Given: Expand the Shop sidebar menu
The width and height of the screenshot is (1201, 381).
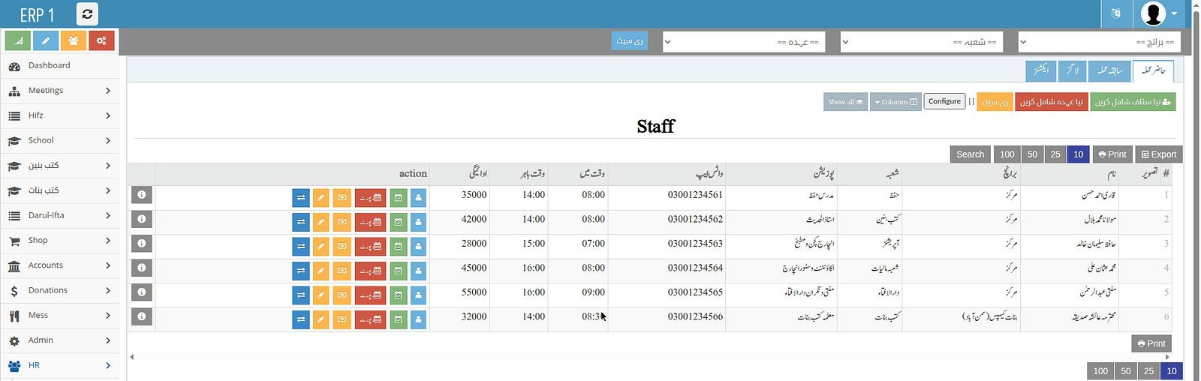Looking at the screenshot, I should pyautogui.click(x=59, y=241).
